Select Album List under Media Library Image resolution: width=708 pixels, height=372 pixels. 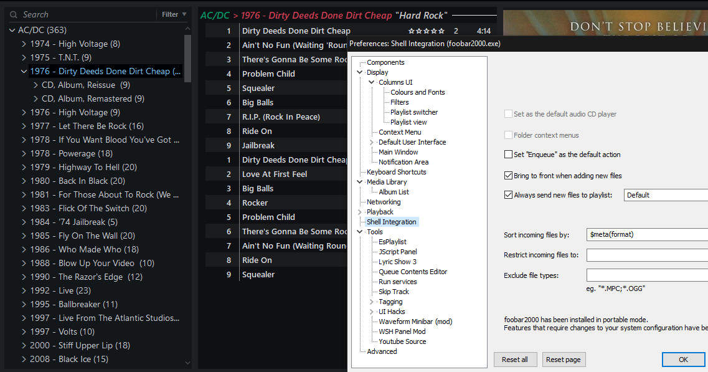tap(394, 192)
